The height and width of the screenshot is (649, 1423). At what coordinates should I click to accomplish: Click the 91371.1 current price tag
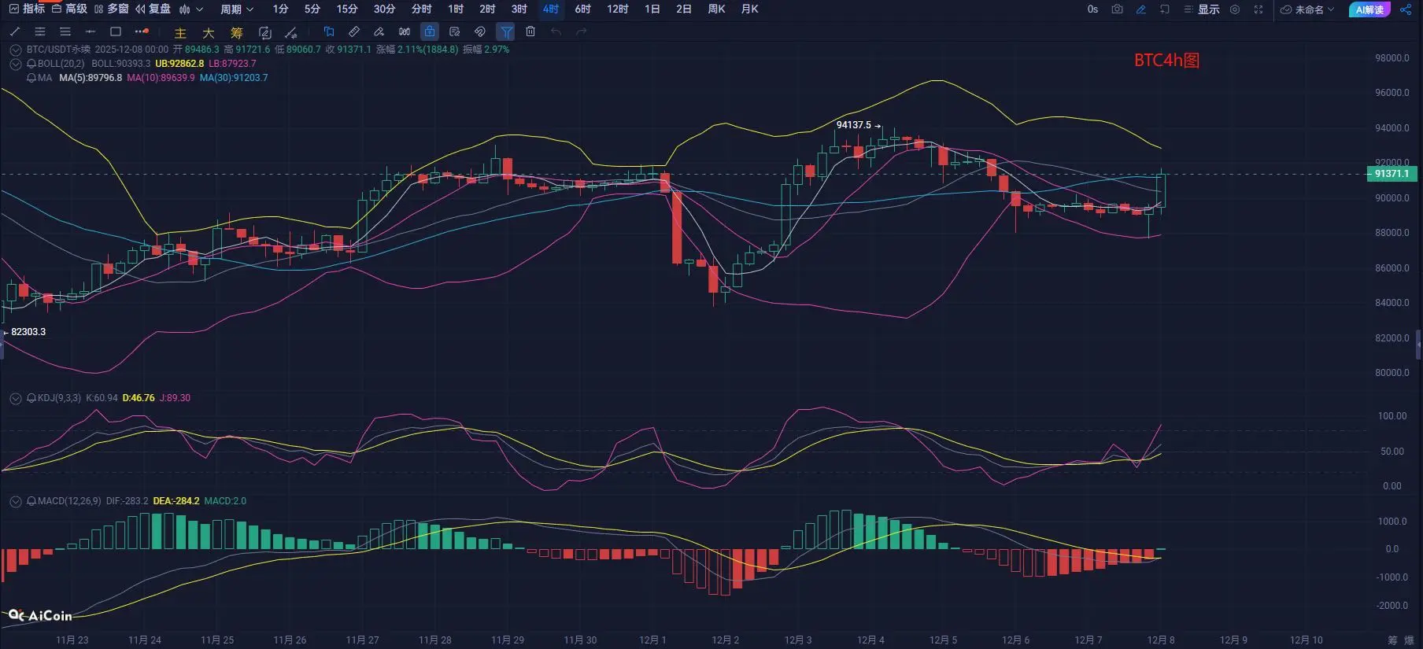tap(1392, 174)
